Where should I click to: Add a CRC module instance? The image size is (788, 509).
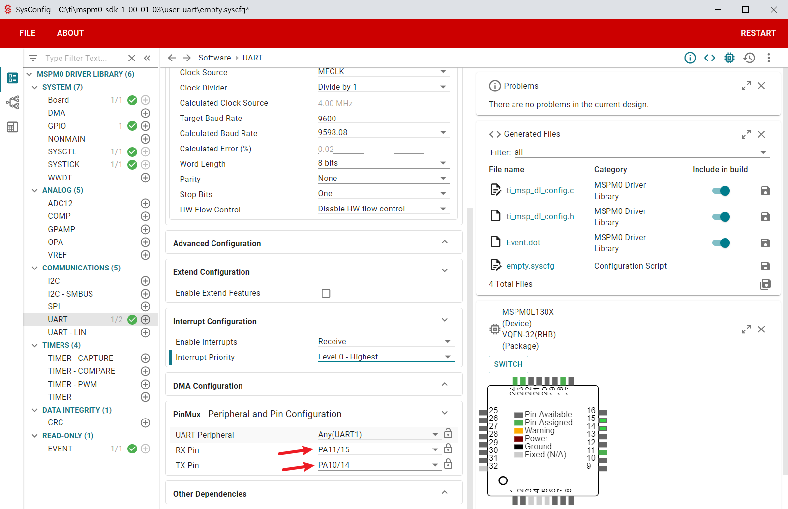pyautogui.click(x=146, y=422)
